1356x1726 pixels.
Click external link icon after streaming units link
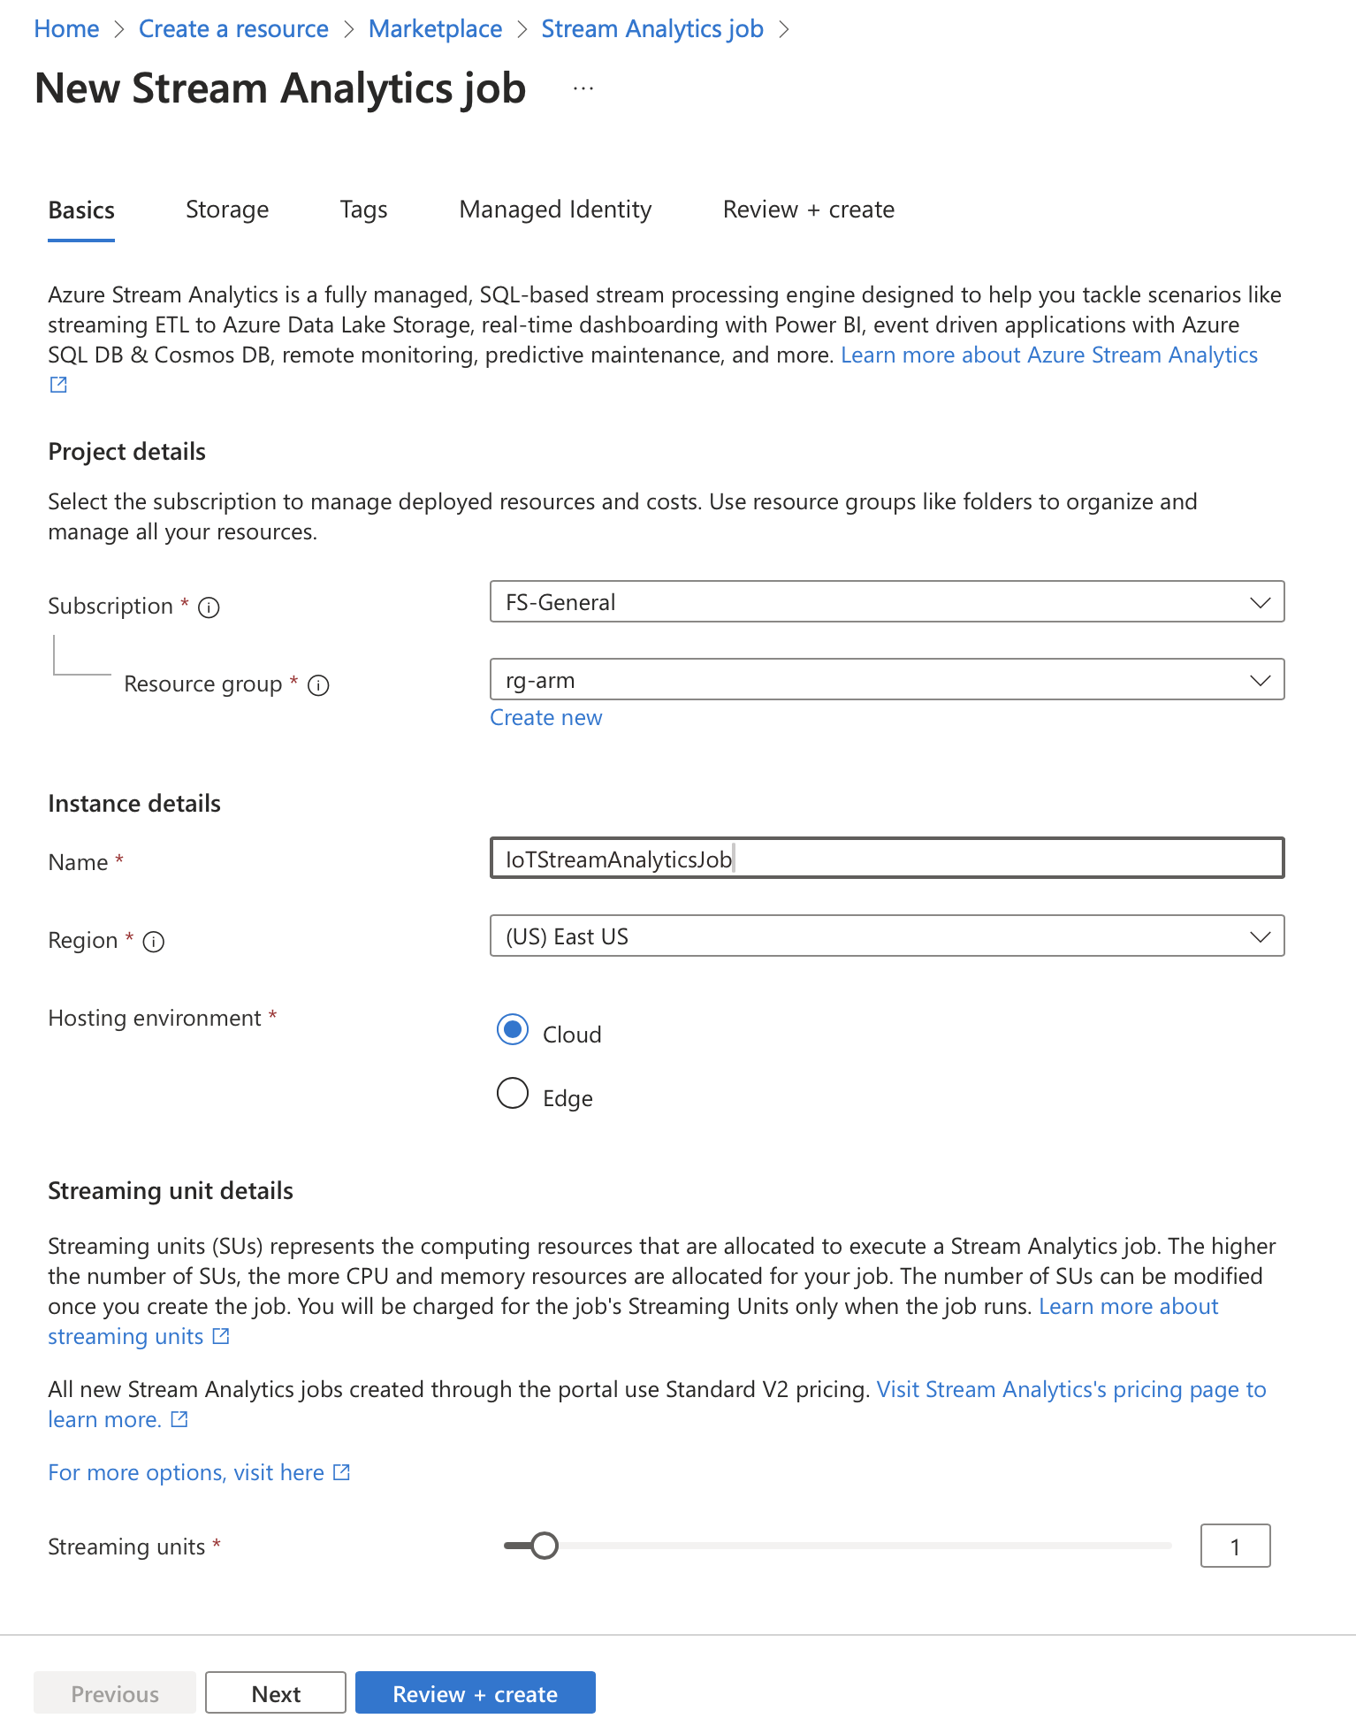(x=221, y=1336)
